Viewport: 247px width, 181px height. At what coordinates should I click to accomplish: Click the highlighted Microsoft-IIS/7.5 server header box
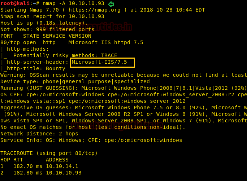[x=103, y=62]
